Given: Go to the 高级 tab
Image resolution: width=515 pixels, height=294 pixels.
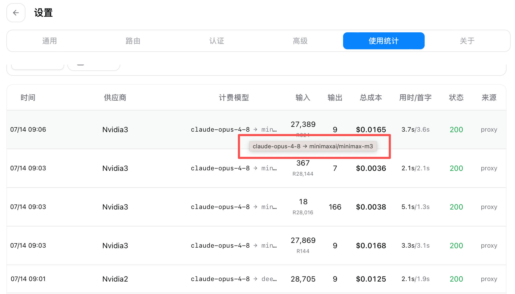Looking at the screenshot, I should [300, 41].
